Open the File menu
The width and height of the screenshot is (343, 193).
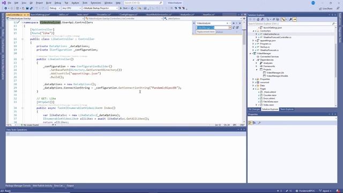pyautogui.click(x=10, y=3)
